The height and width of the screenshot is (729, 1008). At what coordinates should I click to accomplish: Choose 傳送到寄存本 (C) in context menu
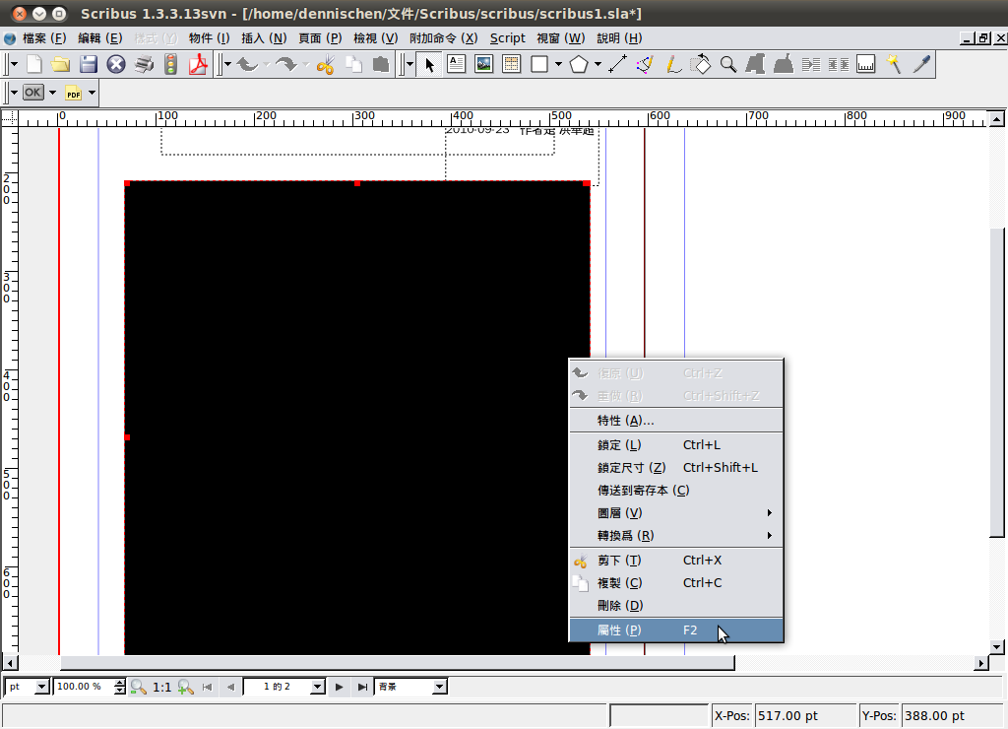[x=676, y=491]
